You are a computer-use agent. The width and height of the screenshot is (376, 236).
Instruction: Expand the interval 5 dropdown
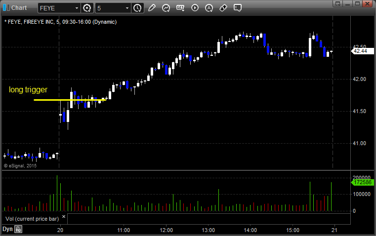(127, 8)
